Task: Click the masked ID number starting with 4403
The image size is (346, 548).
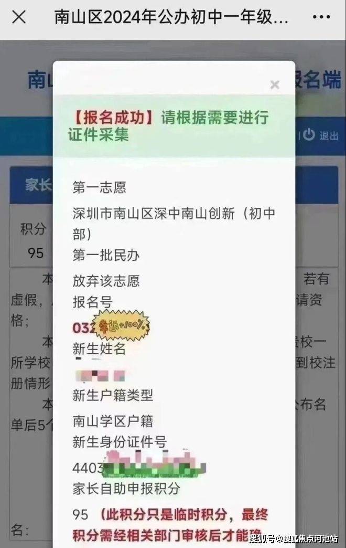Action: tap(139, 467)
